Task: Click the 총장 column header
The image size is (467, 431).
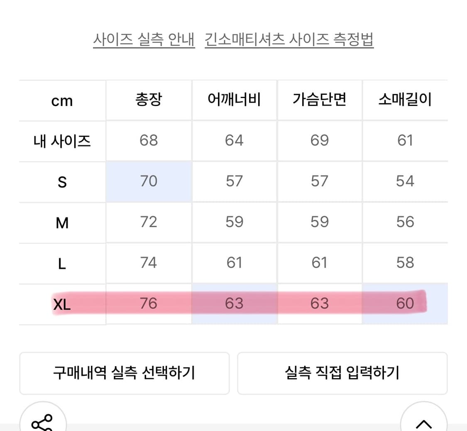Action: (x=149, y=100)
